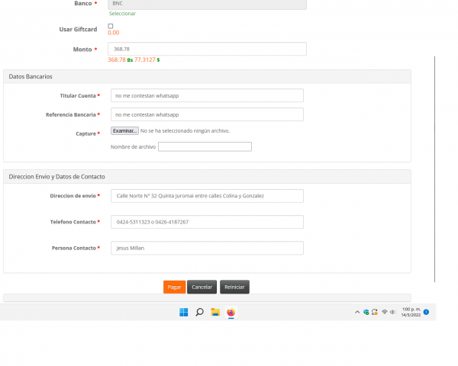Click the sync update tray icon

point(375,312)
